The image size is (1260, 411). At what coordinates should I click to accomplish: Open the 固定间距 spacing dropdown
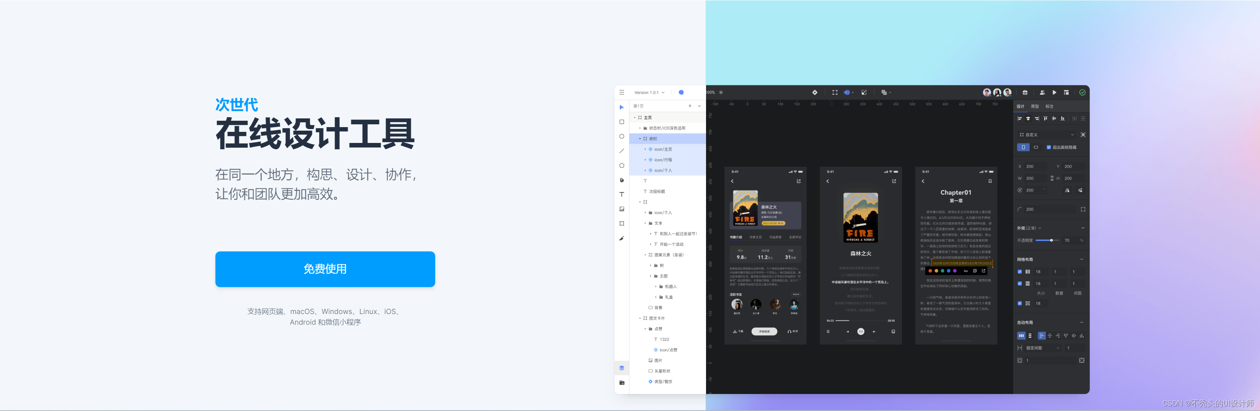1043,348
